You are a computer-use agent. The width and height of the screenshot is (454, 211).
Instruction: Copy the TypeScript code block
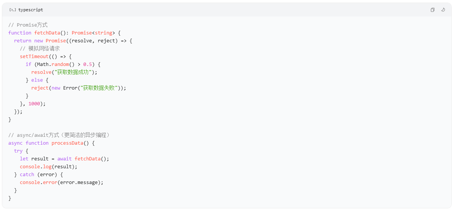coord(432,10)
